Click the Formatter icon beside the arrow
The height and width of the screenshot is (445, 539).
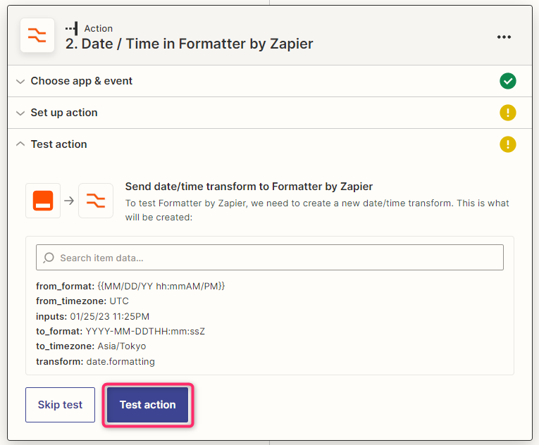coord(96,201)
